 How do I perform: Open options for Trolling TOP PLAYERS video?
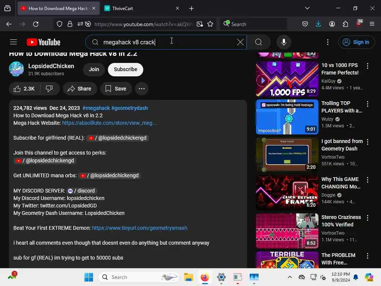coord(367,104)
